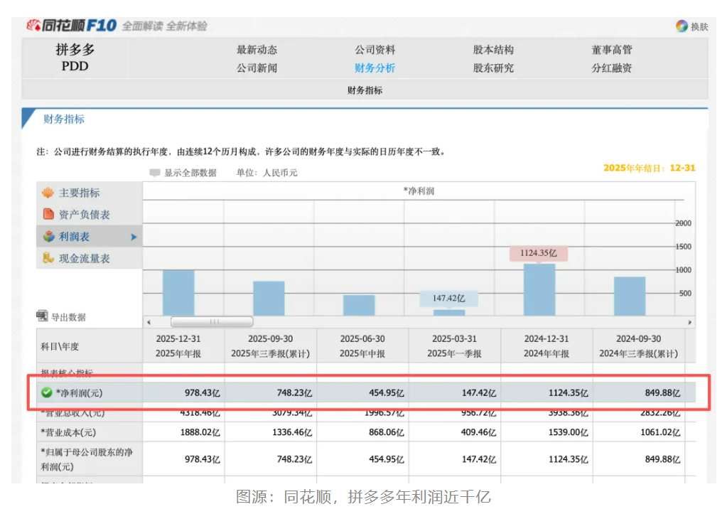Click the 换肤 color wheel icon
Image resolution: width=727 pixels, height=514 pixels.
682,26
